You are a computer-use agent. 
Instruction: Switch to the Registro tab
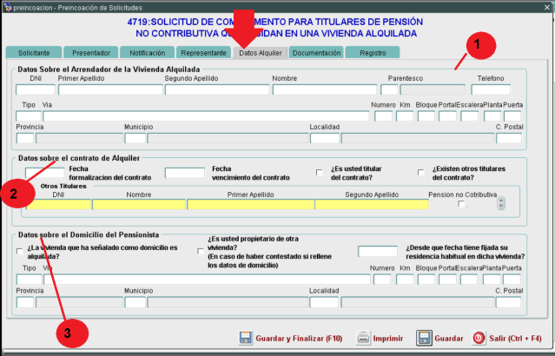pos(373,53)
